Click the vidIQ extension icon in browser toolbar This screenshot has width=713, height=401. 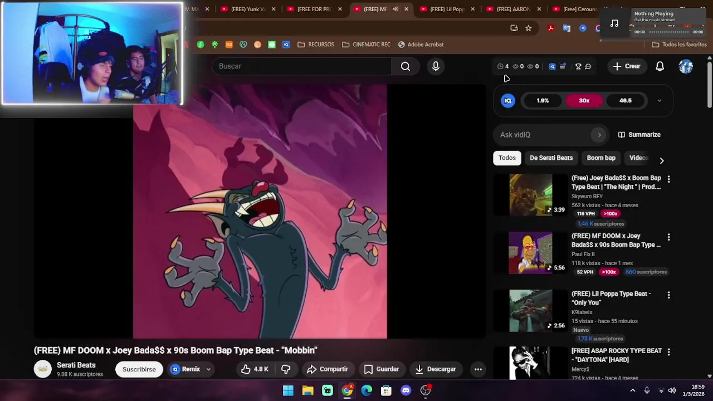click(x=583, y=28)
